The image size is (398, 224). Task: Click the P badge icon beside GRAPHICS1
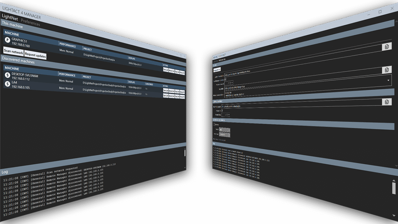coord(7,40)
